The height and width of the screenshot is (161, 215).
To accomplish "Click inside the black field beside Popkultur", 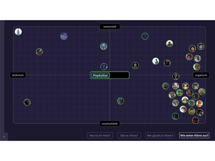I will (119, 75).
